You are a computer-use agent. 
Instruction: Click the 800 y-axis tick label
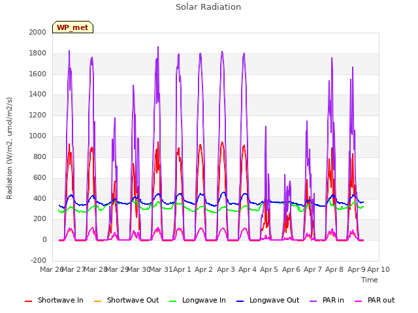click(40, 156)
